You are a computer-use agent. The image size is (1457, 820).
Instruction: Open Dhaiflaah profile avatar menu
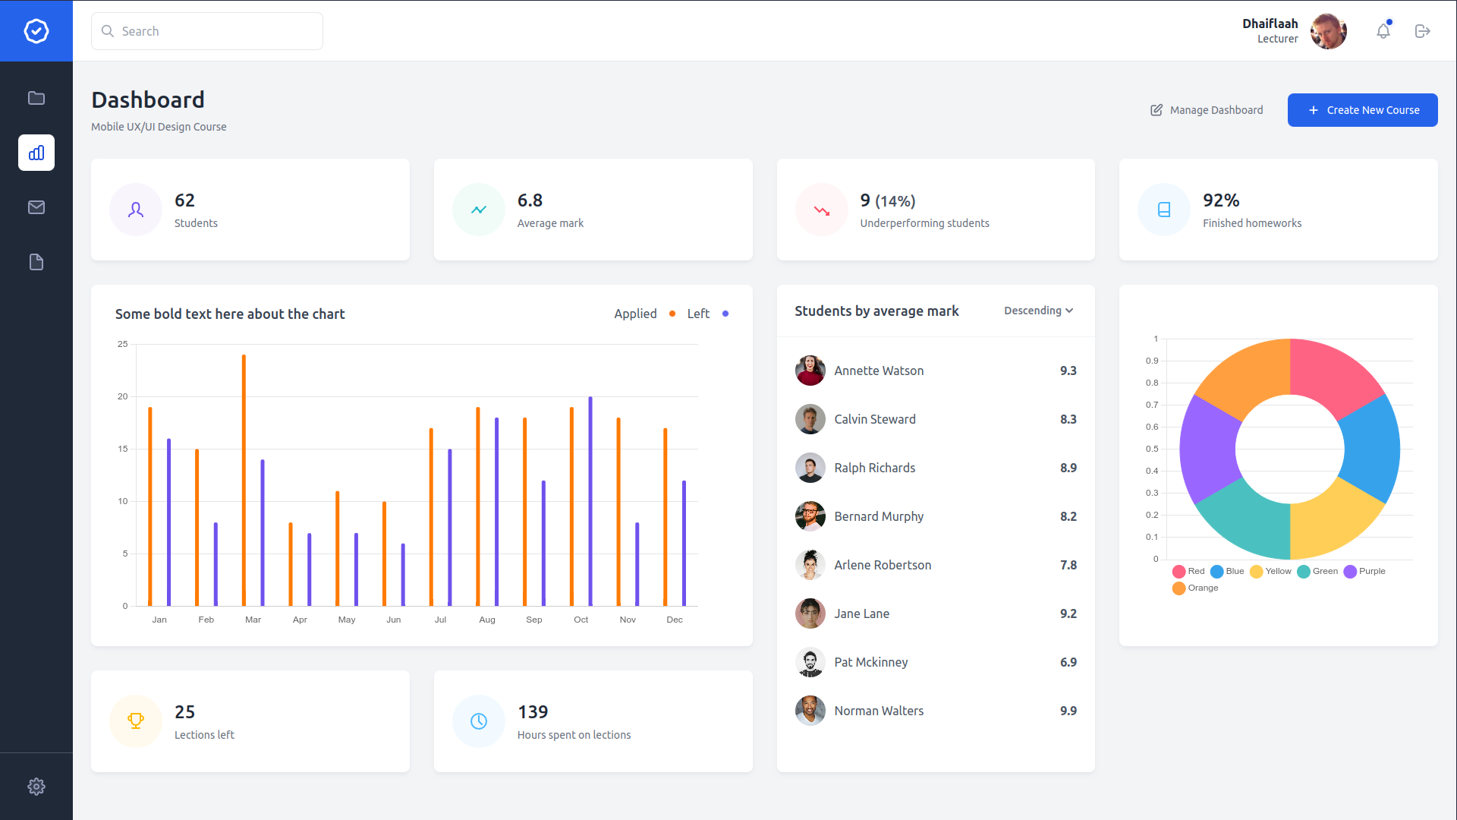click(1328, 31)
